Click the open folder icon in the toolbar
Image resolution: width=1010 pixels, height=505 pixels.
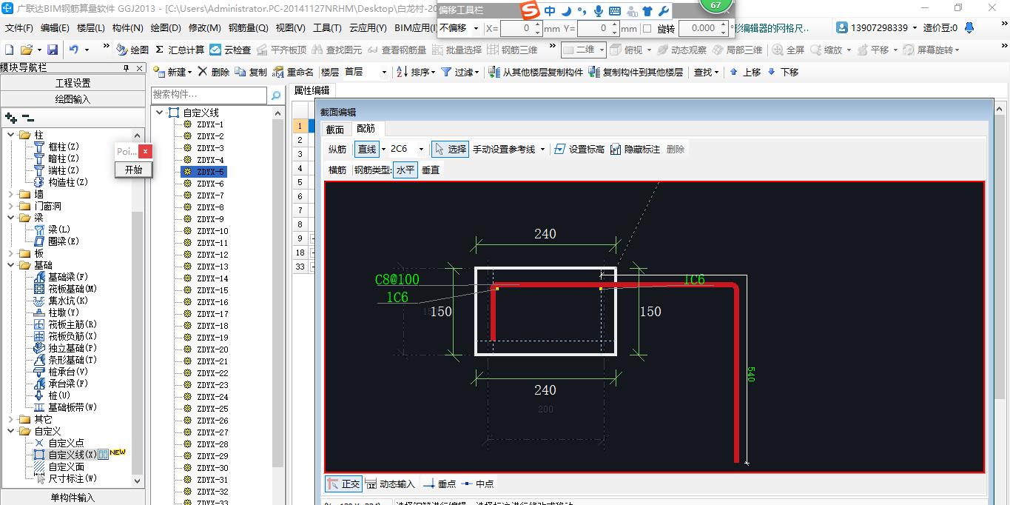26,50
